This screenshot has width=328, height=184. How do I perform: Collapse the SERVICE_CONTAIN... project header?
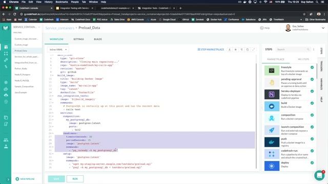click(x=39, y=27)
